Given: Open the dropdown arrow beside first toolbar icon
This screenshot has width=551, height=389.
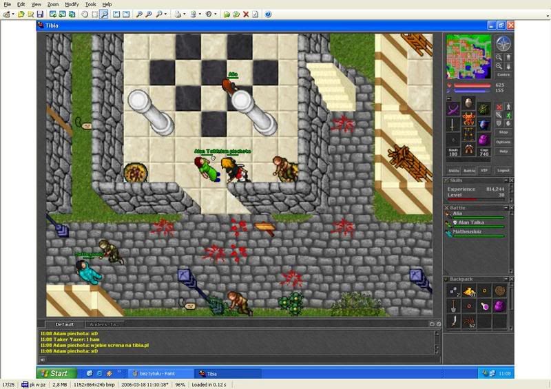Looking at the screenshot, I should pyautogui.click(x=13, y=14).
